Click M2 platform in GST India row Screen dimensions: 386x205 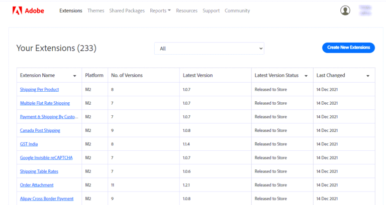[88, 144]
